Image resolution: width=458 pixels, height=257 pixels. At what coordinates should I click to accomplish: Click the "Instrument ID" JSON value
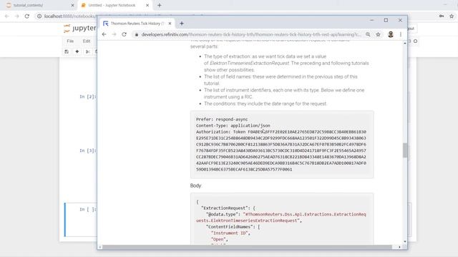click(230, 233)
